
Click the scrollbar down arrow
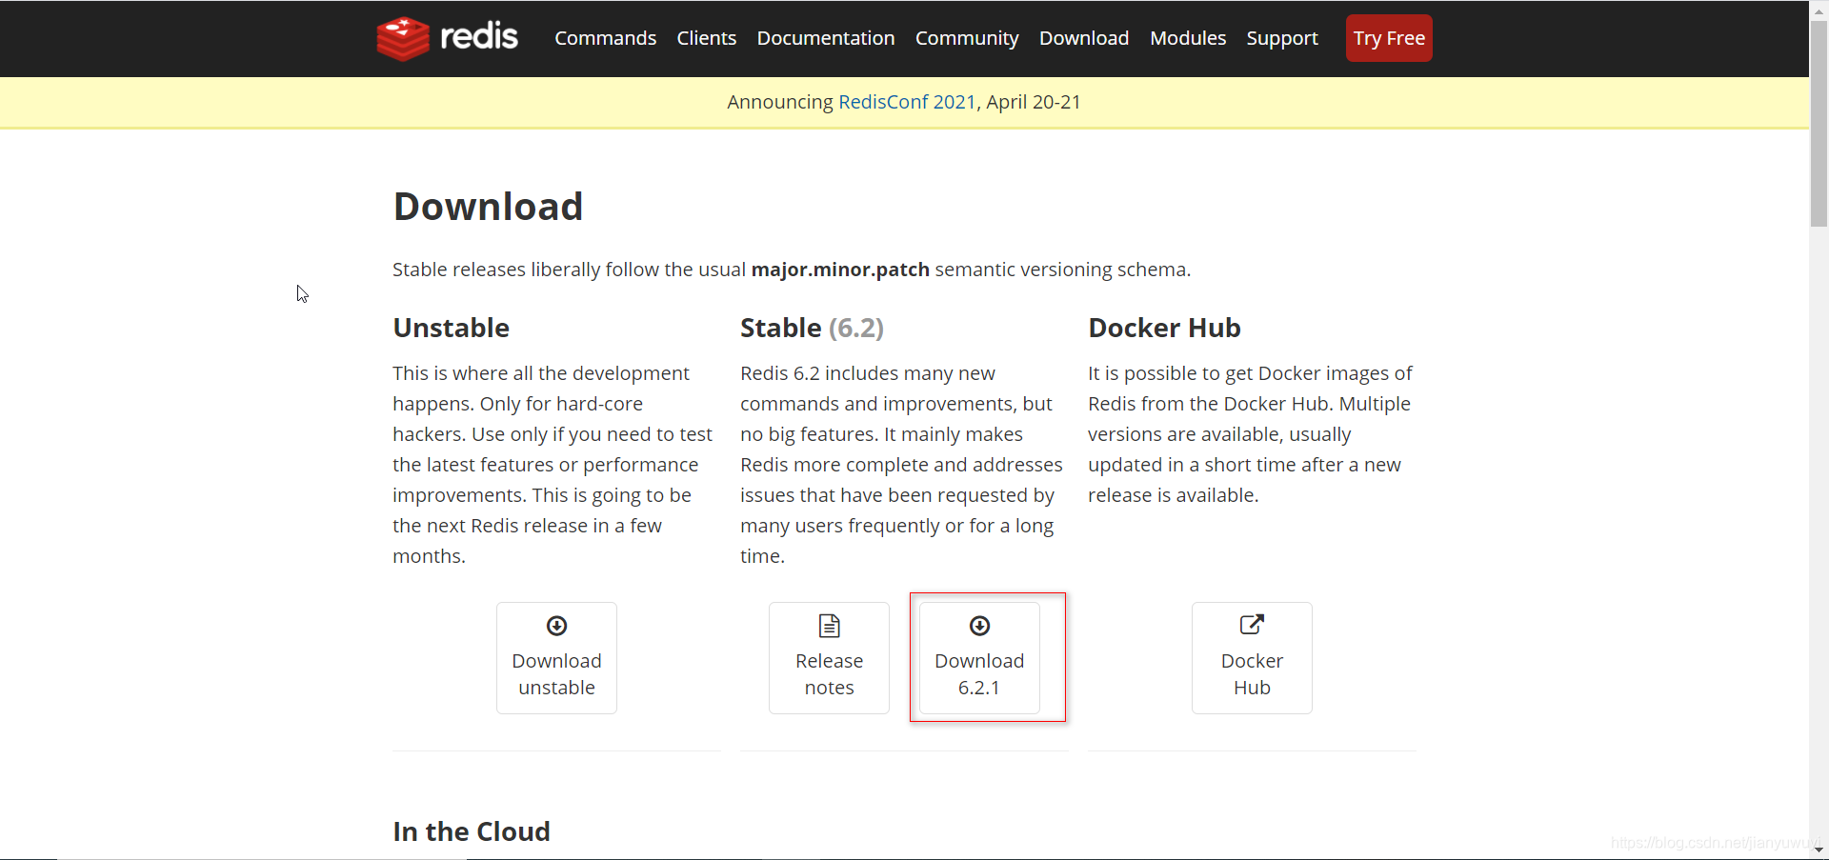(x=1819, y=850)
